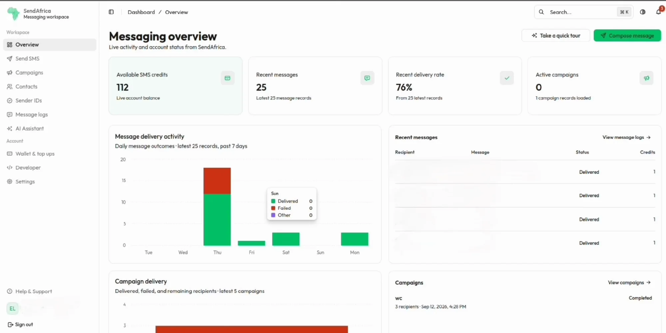Open AI Assistant page
Viewport: 666px width, 333px height.
pyautogui.click(x=50, y=129)
